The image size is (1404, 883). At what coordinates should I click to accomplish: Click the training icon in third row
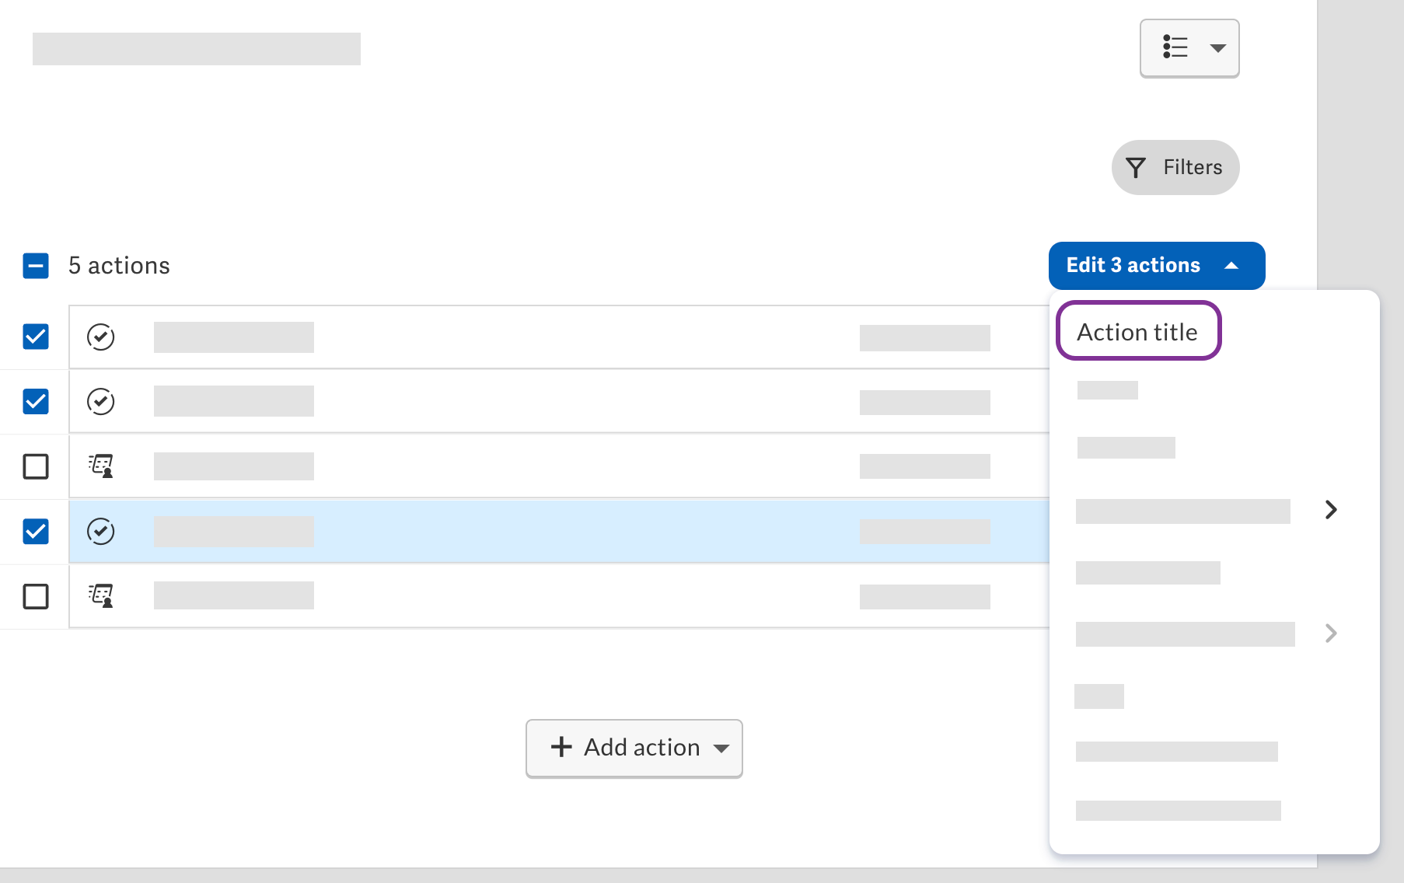[x=101, y=466]
